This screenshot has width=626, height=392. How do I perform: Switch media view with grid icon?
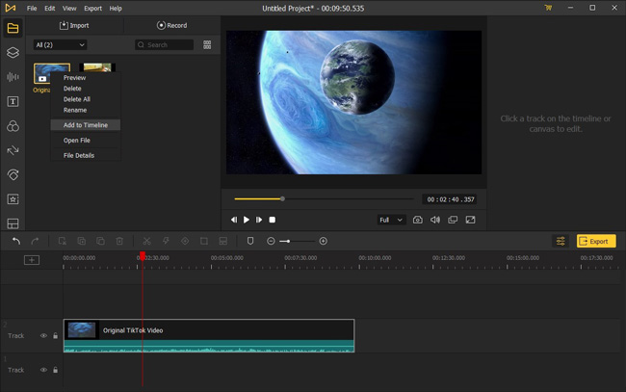click(x=207, y=44)
